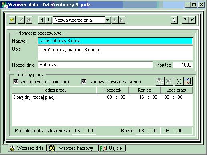Close the window from title bar

tap(201, 5)
